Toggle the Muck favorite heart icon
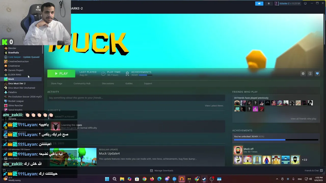The height and width of the screenshot is (183, 326). (317, 73)
